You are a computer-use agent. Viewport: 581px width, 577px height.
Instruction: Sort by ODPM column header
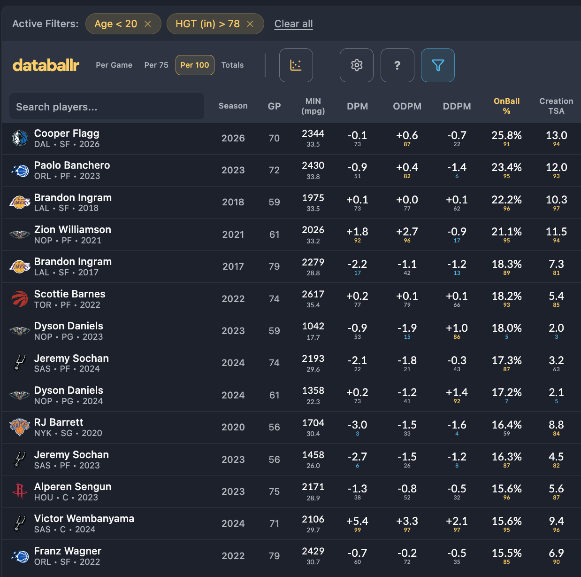[x=407, y=106]
